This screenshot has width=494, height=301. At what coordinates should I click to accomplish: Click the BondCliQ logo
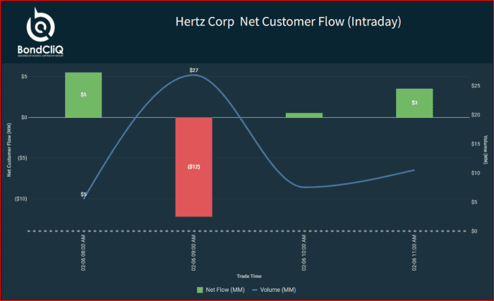coord(40,32)
